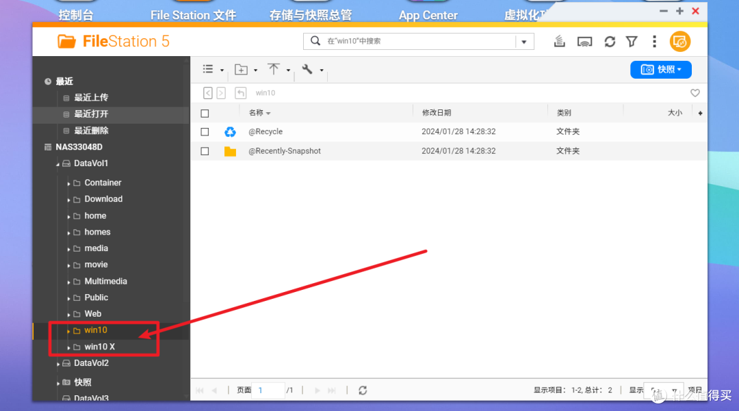The image size is (739, 411).
Task: Open the smart file filter funnel icon
Action: 632,42
